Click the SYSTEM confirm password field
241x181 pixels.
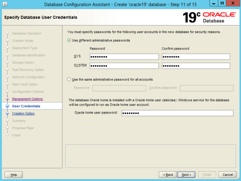point(196,66)
